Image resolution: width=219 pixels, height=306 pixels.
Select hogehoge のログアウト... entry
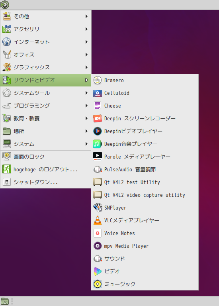pyautogui.click(x=46, y=169)
